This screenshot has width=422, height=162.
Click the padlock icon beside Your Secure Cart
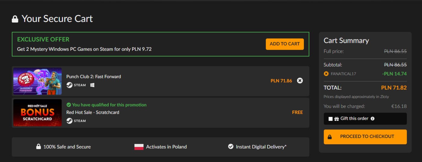click(15, 19)
